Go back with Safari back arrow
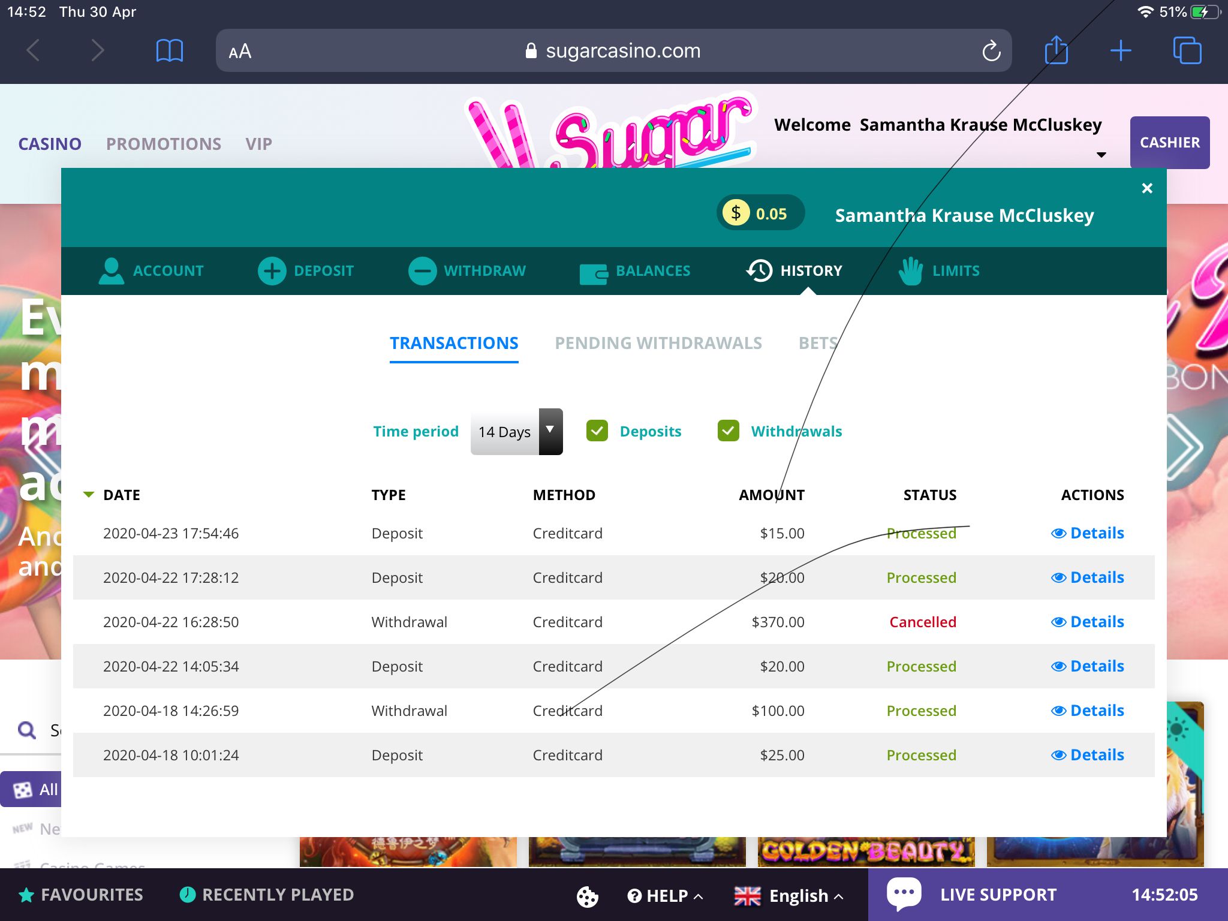Image resolution: width=1228 pixels, height=921 pixels. [33, 50]
